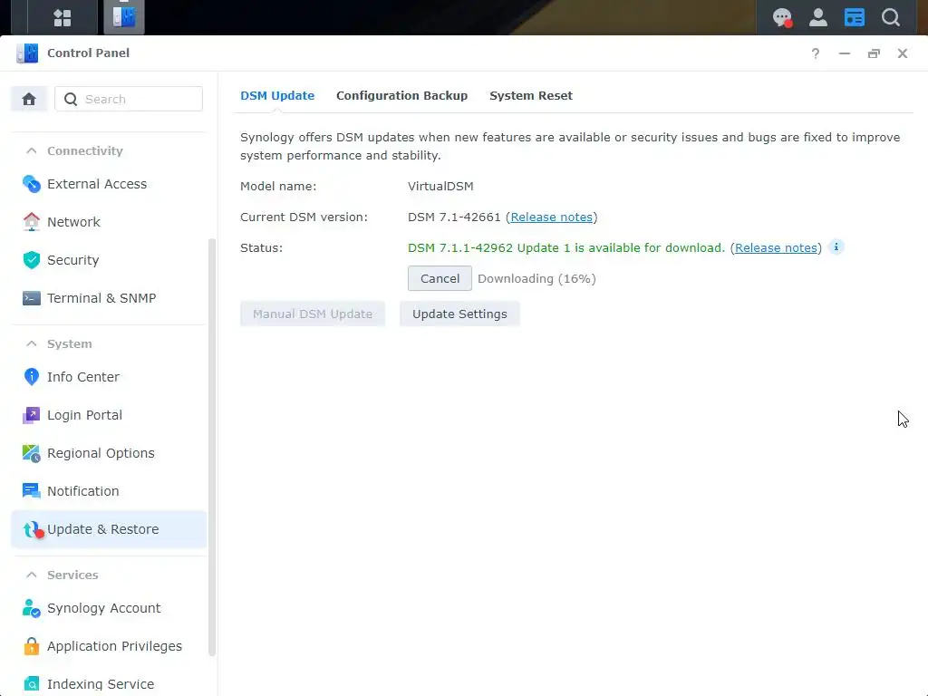Select Update & Restore in sidebar
This screenshot has height=696, width=928.
[109, 529]
